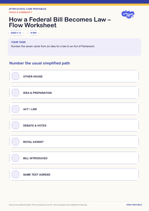Image resolution: width=149 pixels, height=211 pixels.
Task: Click the YOUR TASK instruction panel
Action: 74,47
